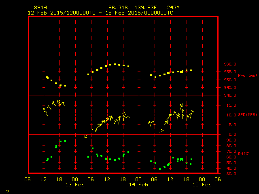Click the southwest-pointing wind arrow below zero line
This screenshot has height=194, width=259.
click(x=86, y=136)
